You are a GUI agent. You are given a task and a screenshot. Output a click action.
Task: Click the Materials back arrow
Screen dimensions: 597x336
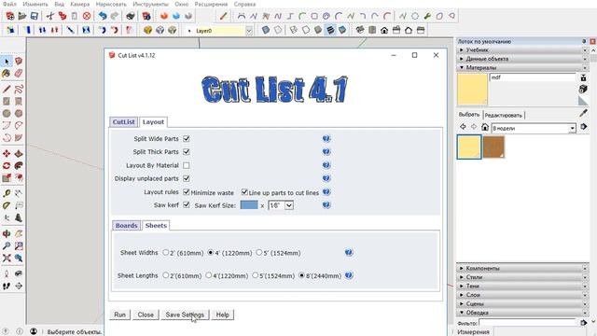(x=463, y=127)
